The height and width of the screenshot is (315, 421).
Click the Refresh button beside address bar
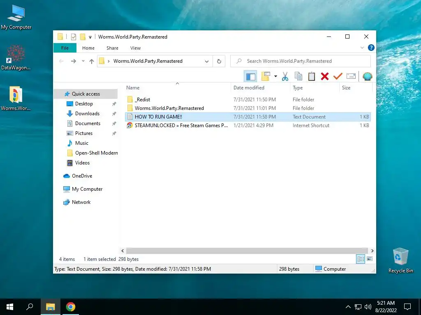(x=219, y=62)
